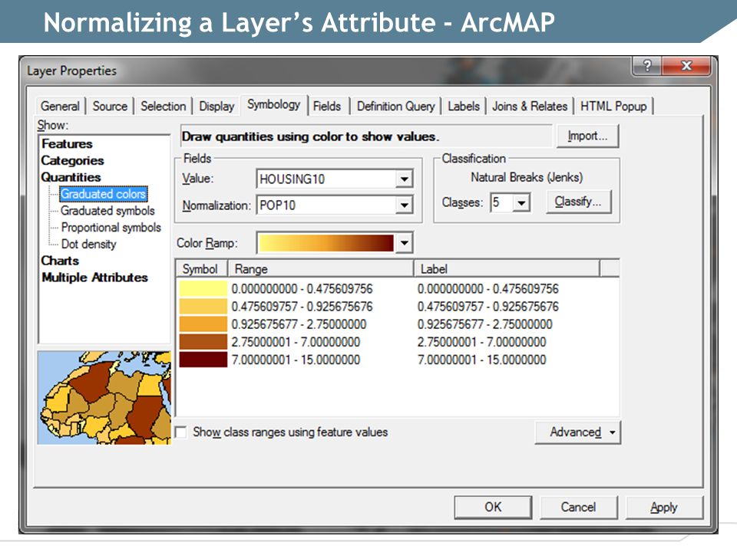The image size is (737, 552).
Task: Select Features in the Show list
Action: pos(67,143)
